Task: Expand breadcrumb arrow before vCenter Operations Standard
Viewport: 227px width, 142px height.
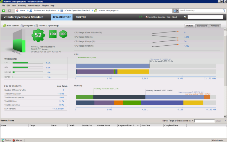Action: [59, 10]
